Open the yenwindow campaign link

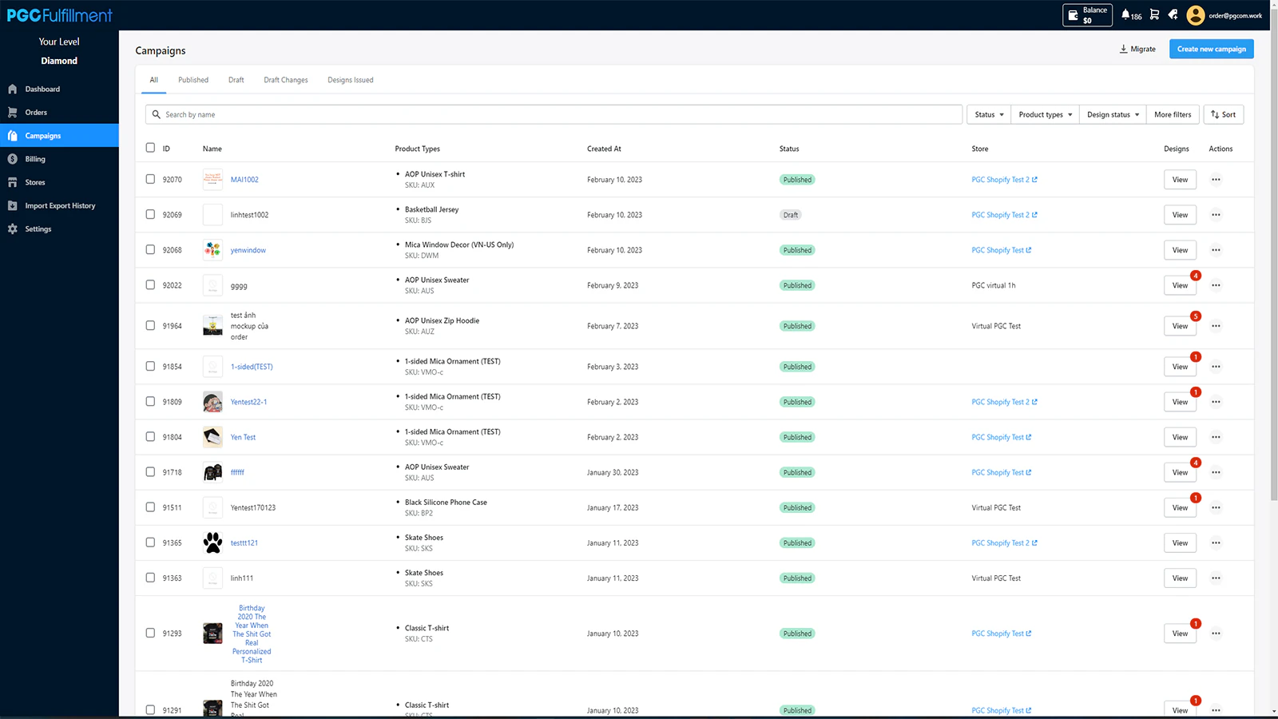point(248,251)
